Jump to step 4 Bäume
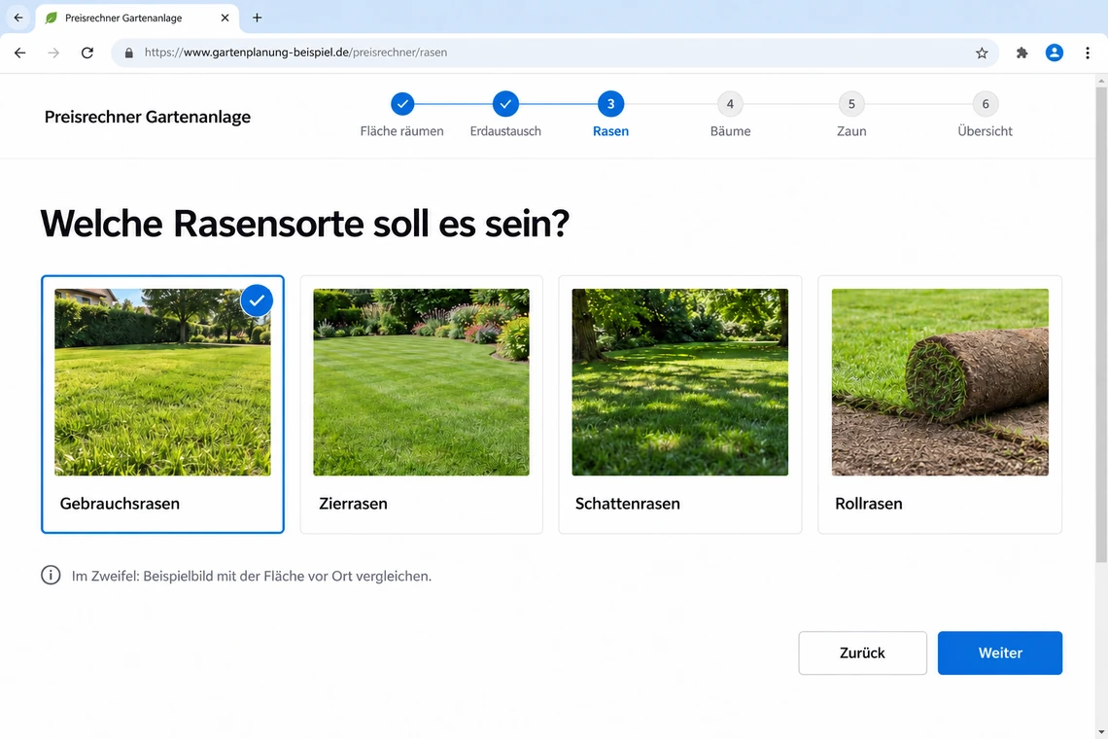This screenshot has width=1108, height=739. [x=730, y=116]
